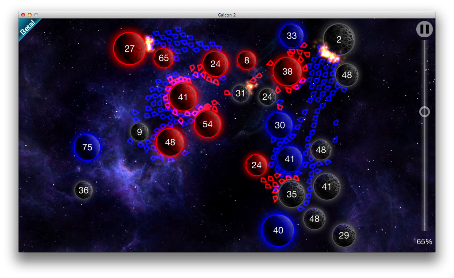Click the Galcon 2 window title
The height and width of the screenshot is (278, 454).
(227, 15)
